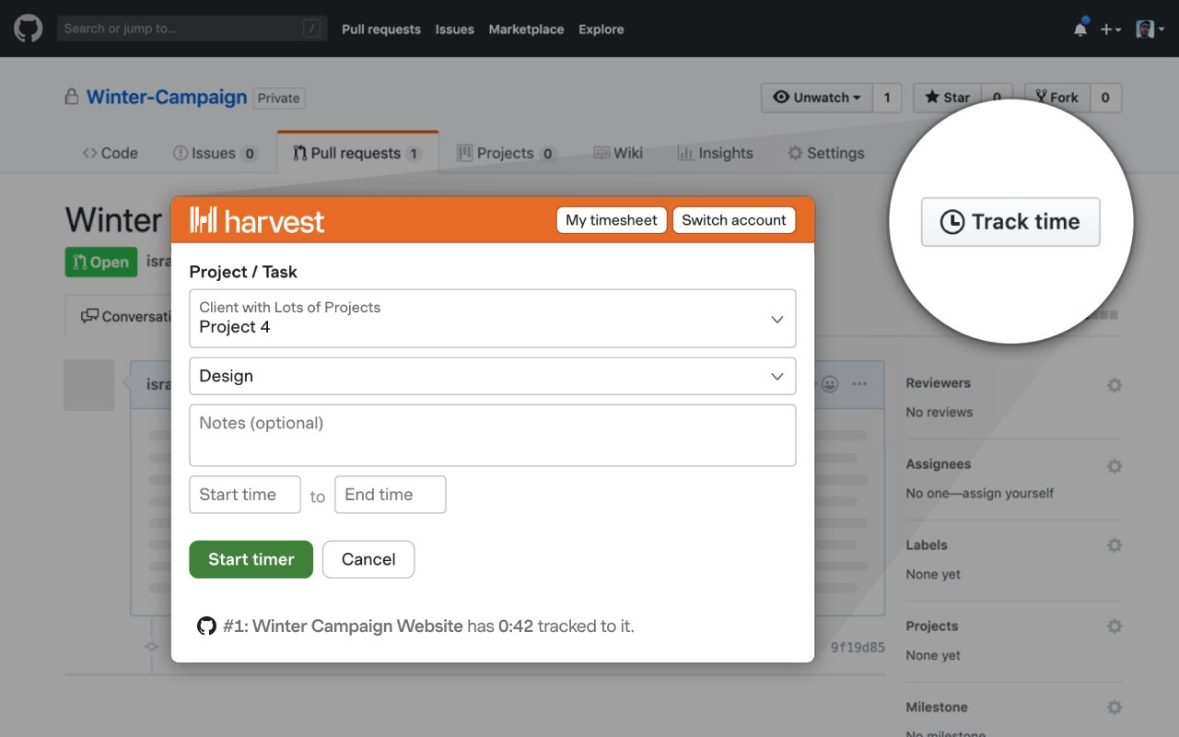Click the magnified Track time button
This screenshot has width=1179, height=737.
click(x=1010, y=222)
